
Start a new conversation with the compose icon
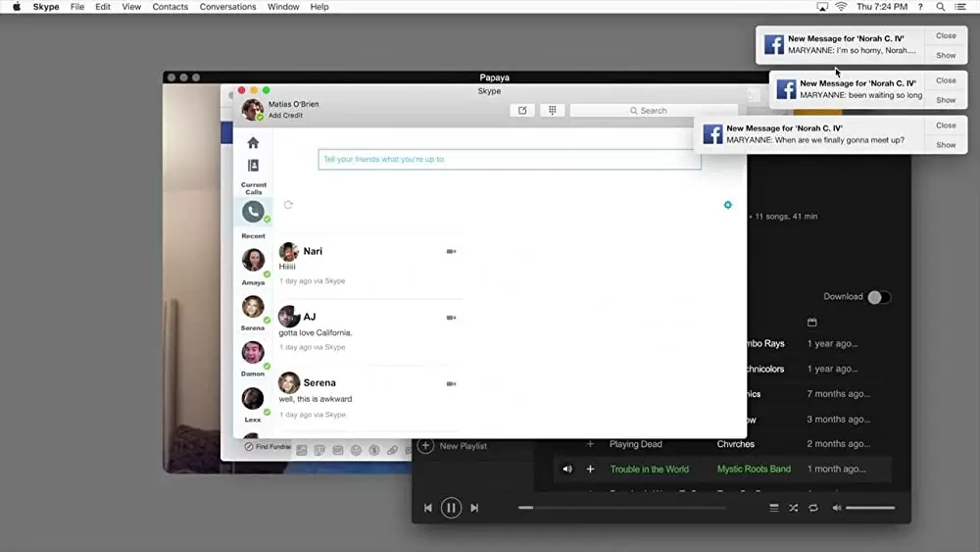pyautogui.click(x=522, y=111)
